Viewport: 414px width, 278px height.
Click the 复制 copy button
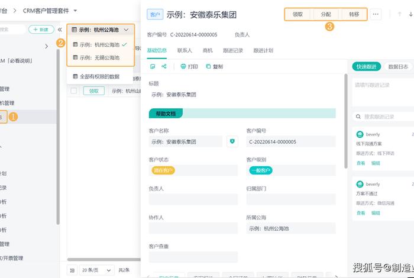click(214, 66)
